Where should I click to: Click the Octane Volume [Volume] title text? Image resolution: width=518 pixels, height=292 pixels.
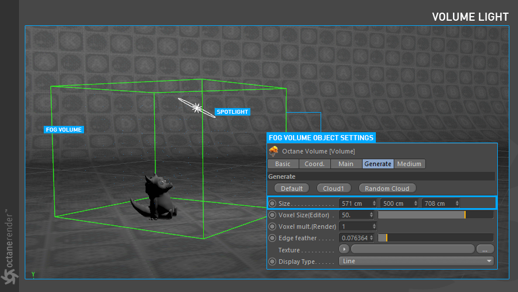(x=318, y=151)
